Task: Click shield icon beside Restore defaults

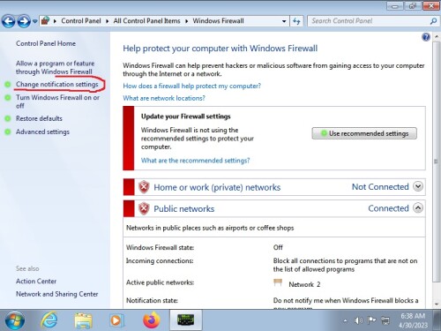Action: (x=8, y=119)
